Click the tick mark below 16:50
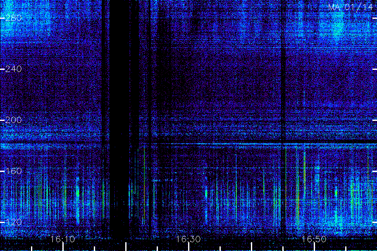377x251 pixels. point(314,247)
